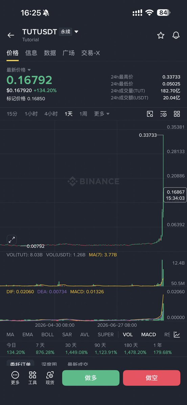Tap the Wi-Fi status bar icon
This screenshot has width=187, height=405.
tap(149, 13)
